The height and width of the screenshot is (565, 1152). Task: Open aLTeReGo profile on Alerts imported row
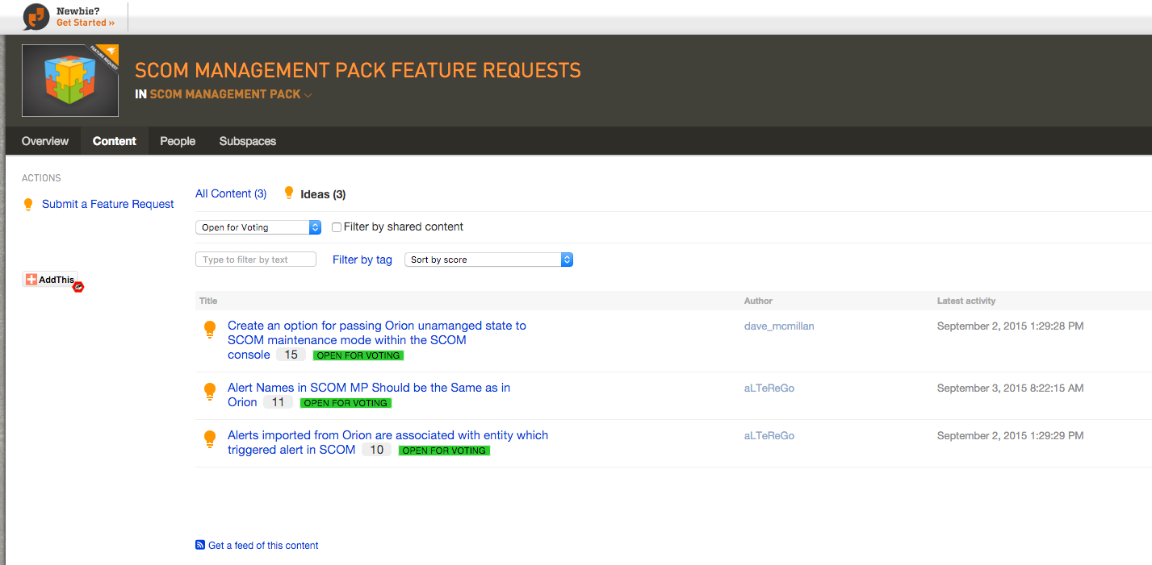[769, 435]
